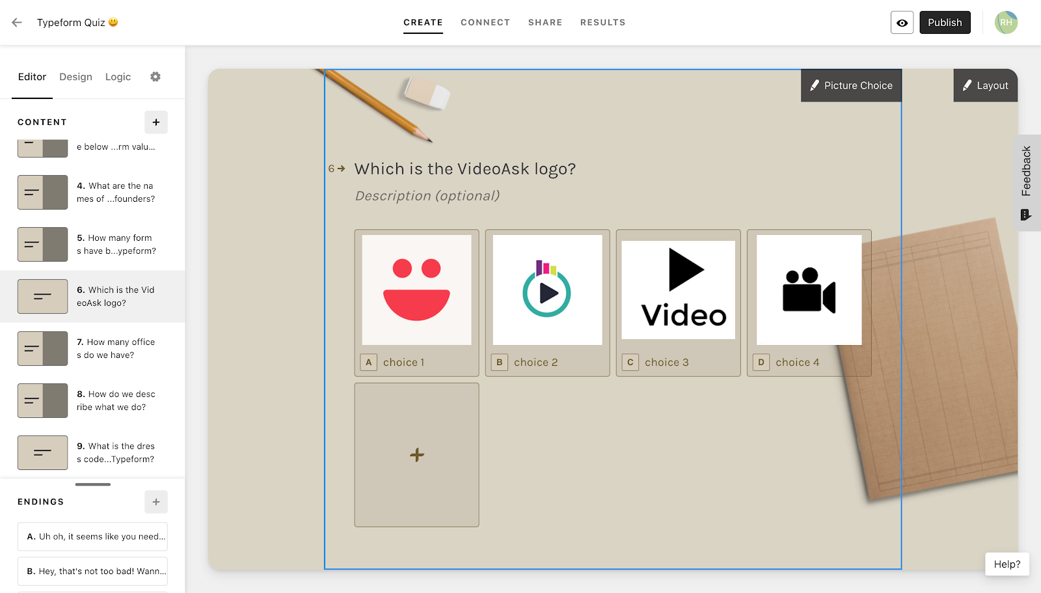
Task: Open ending B 'Hey, that's not too bad'
Action: point(92,571)
